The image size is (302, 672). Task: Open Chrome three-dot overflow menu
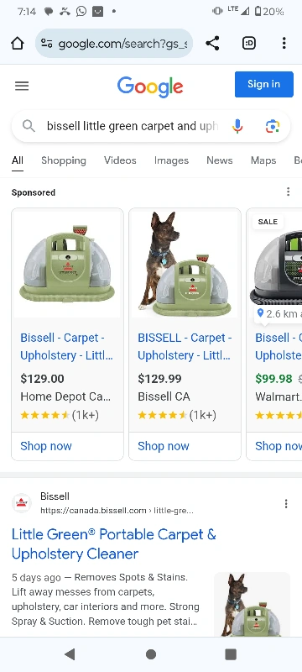coord(284,44)
